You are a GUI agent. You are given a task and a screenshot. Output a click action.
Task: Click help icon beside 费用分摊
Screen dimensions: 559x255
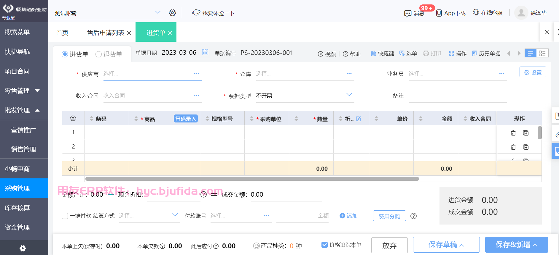[x=413, y=216]
